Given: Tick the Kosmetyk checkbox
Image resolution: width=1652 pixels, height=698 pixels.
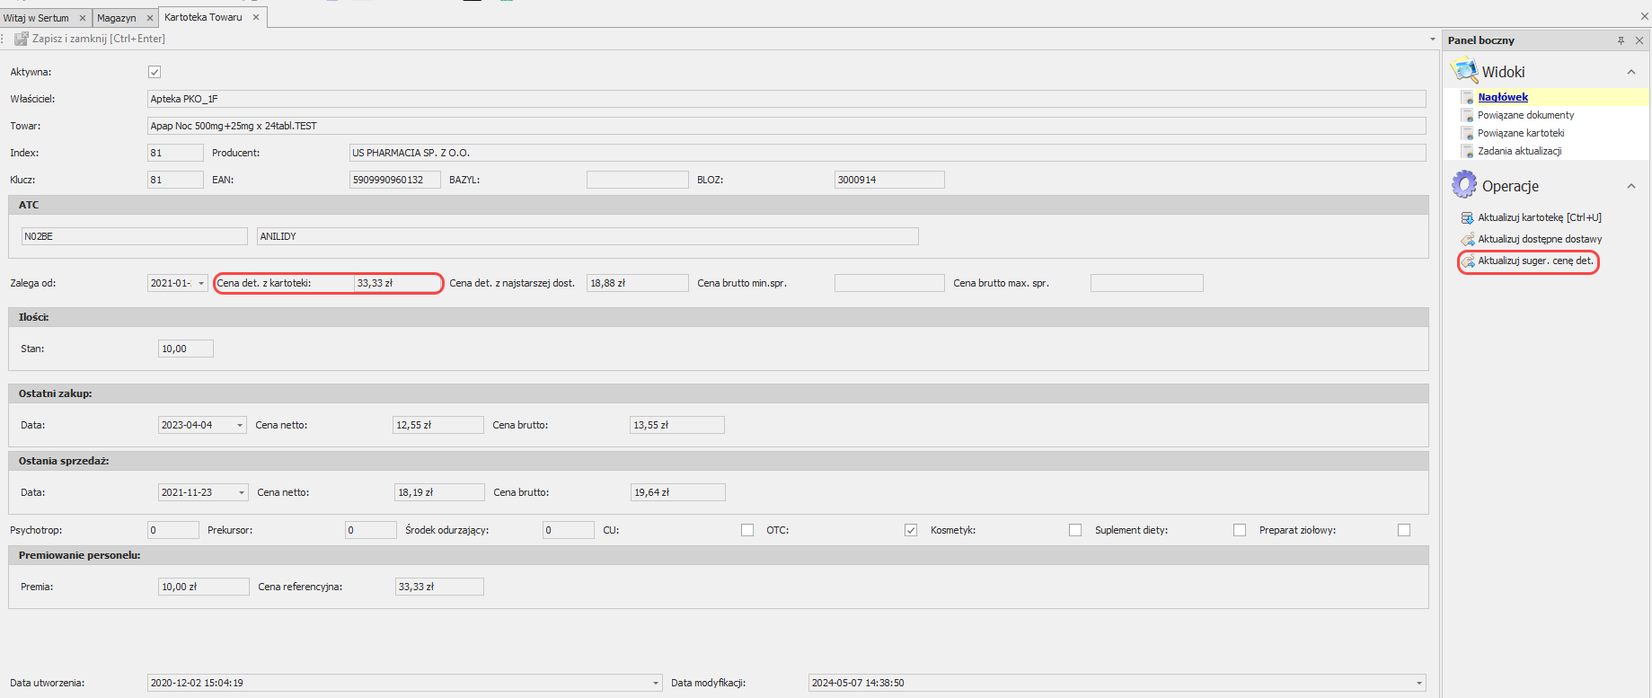Looking at the screenshot, I should tap(1075, 530).
